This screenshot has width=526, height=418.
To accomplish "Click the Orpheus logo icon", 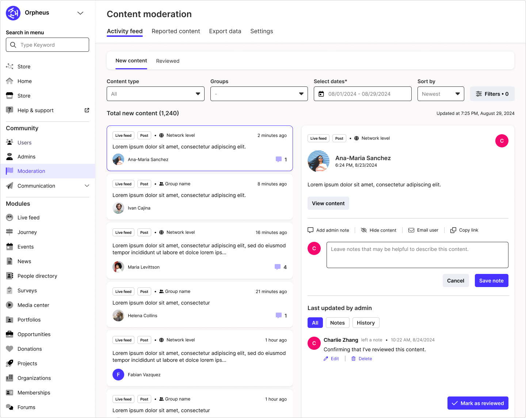I will [x=13, y=13].
